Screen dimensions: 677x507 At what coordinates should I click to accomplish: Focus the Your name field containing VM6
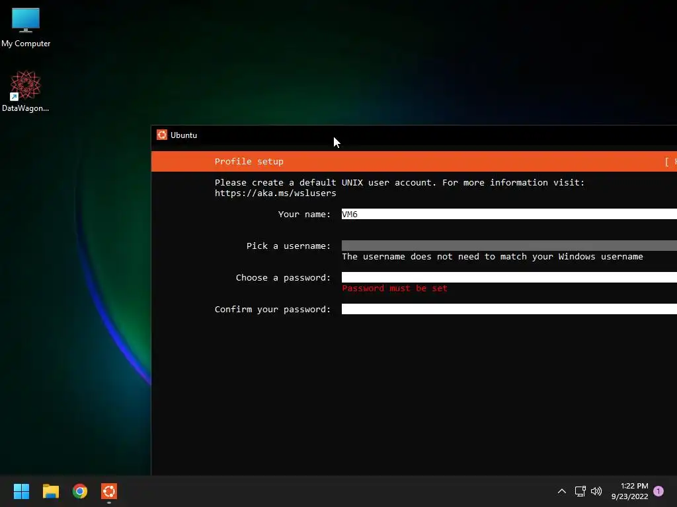click(509, 214)
